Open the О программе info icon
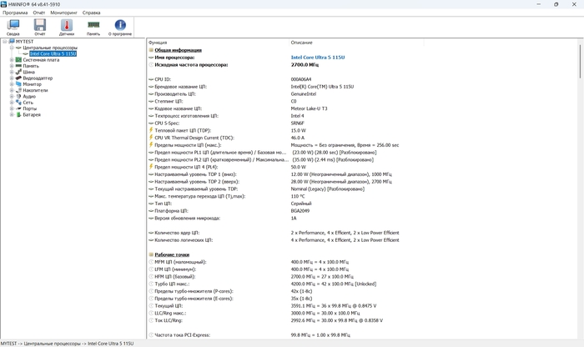The width and height of the screenshot is (584, 347). (x=120, y=28)
